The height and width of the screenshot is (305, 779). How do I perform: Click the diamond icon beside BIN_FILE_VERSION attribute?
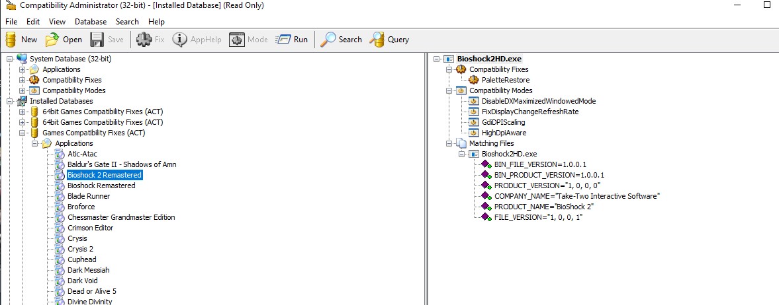pyautogui.click(x=486, y=164)
